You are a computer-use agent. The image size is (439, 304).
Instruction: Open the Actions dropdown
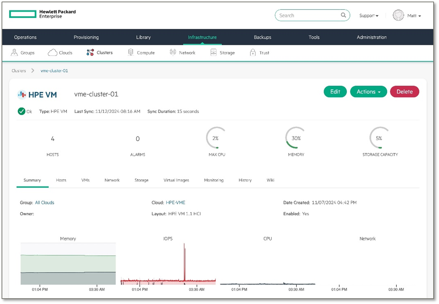(x=368, y=91)
